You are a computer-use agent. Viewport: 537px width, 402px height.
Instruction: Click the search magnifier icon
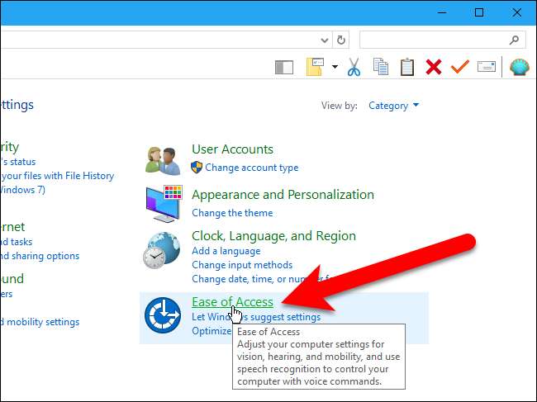point(514,40)
